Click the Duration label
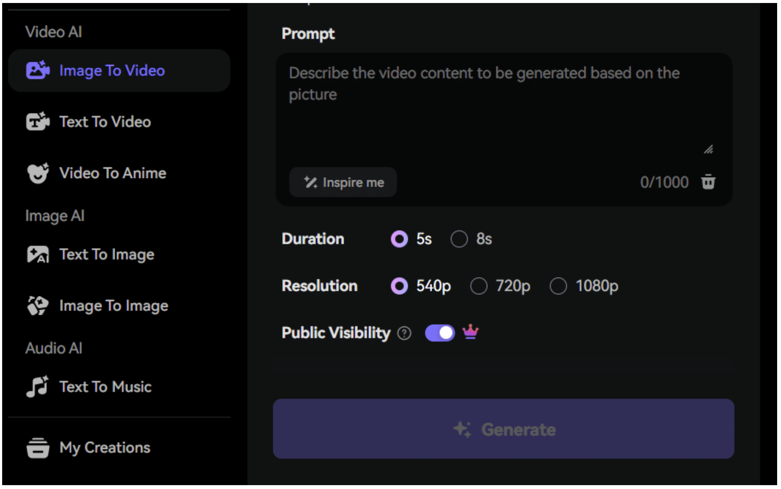Screen dimensions: 781x489 (313, 239)
